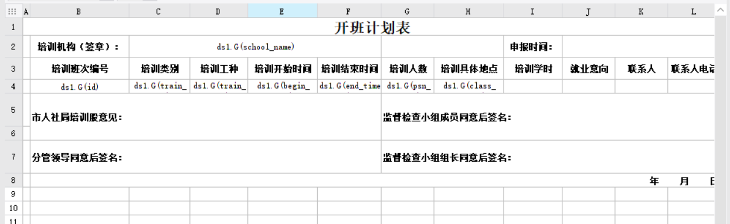Select column B header

(x=79, y=11)
